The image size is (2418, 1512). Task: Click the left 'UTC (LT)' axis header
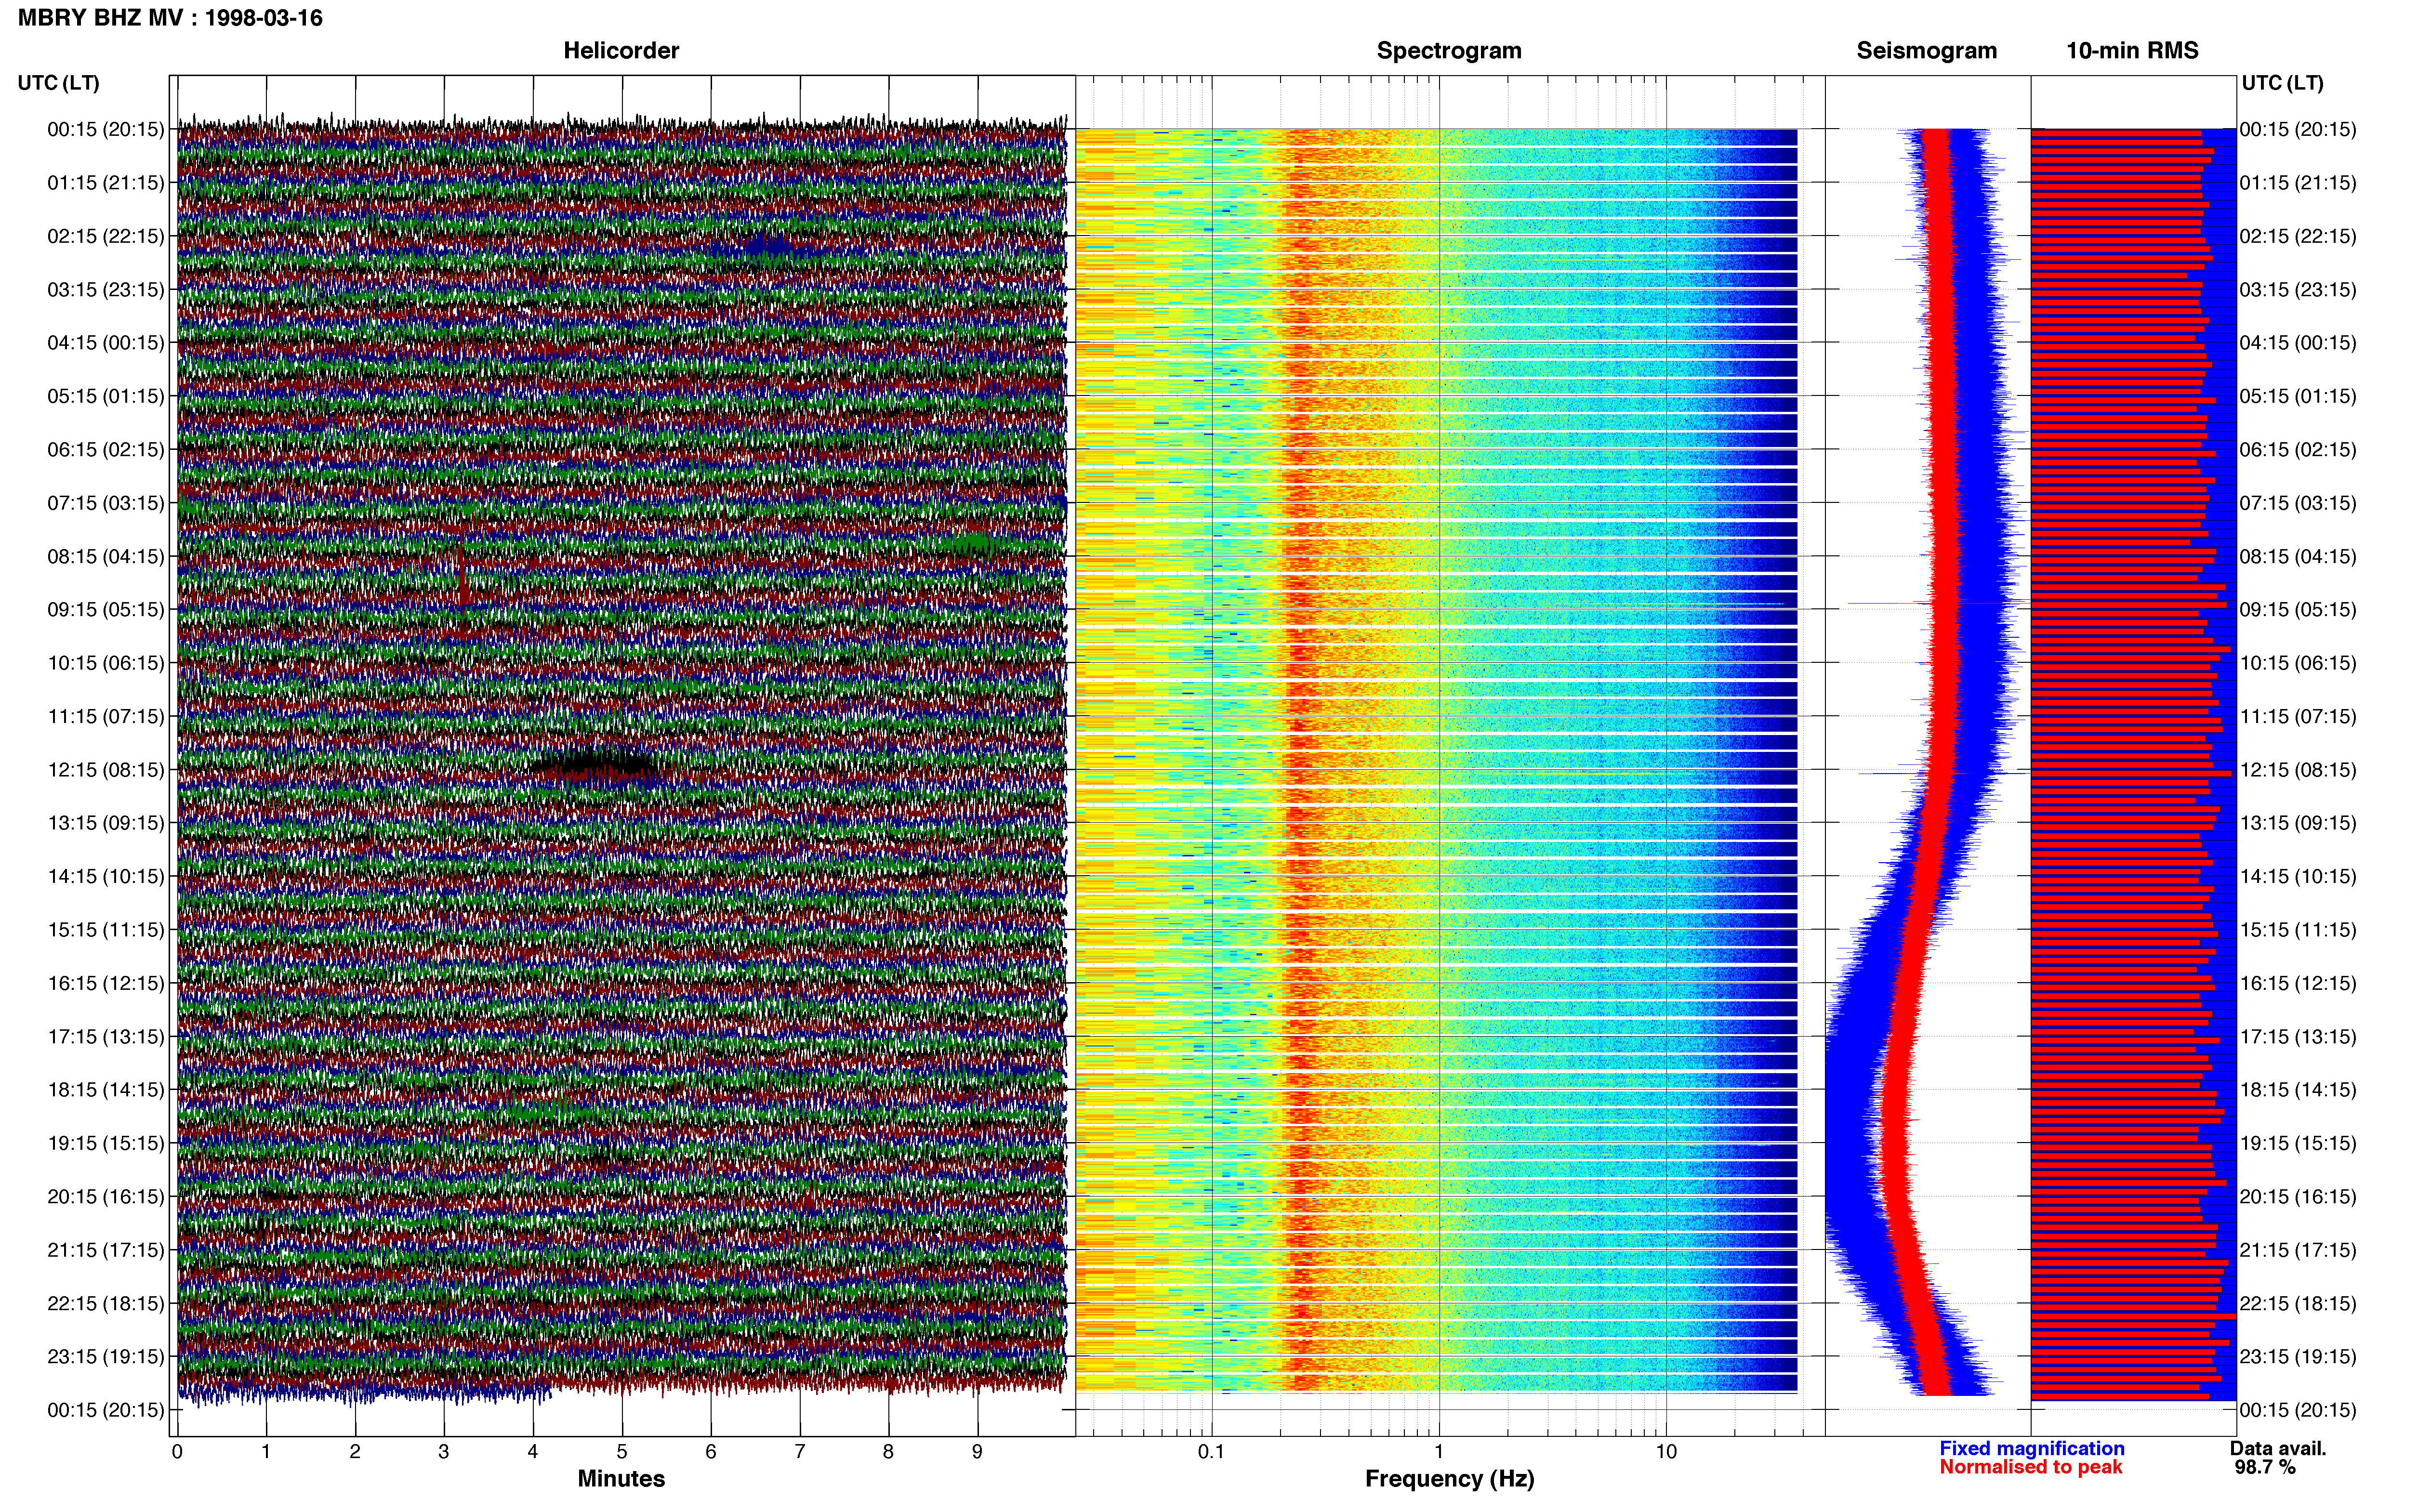(58, 83)
